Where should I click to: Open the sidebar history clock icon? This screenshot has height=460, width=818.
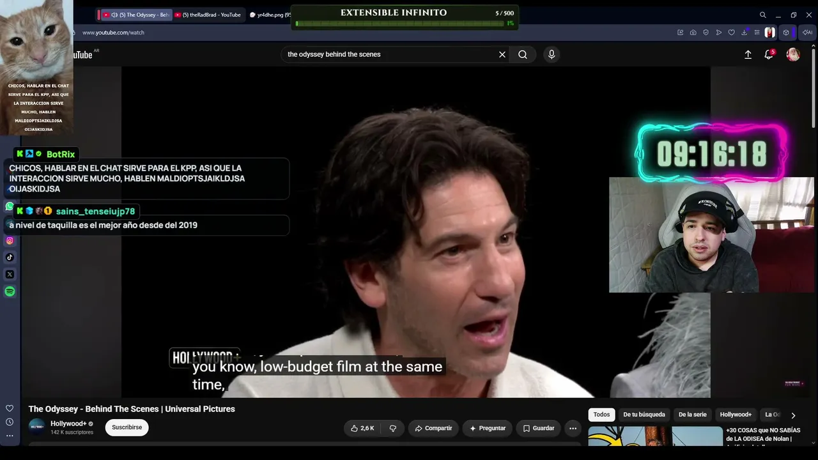coord(10,422)
